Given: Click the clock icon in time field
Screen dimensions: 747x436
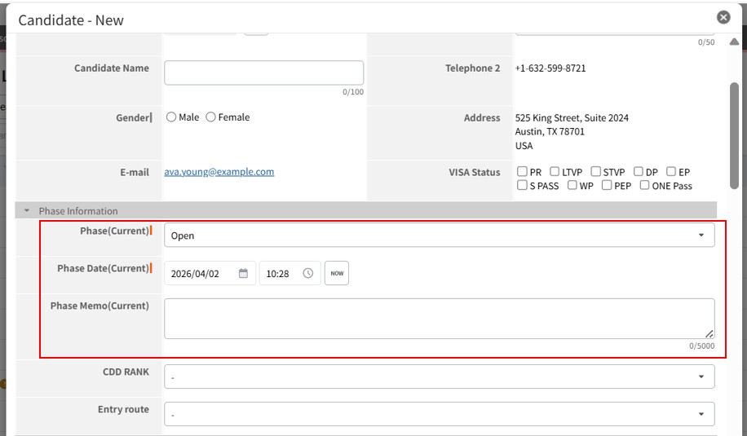Looking at the screenshot, I should pyautogui.click(x=307, y=274).
